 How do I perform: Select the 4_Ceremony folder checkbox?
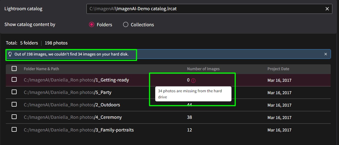[x=14, y=117]
